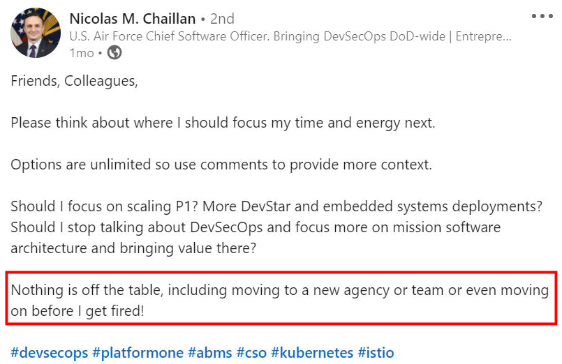This screenshot has height=364, width=562.
Task: Click the "Please think about where" sentence
Action: pyautogui.click(x=223, y=123)
